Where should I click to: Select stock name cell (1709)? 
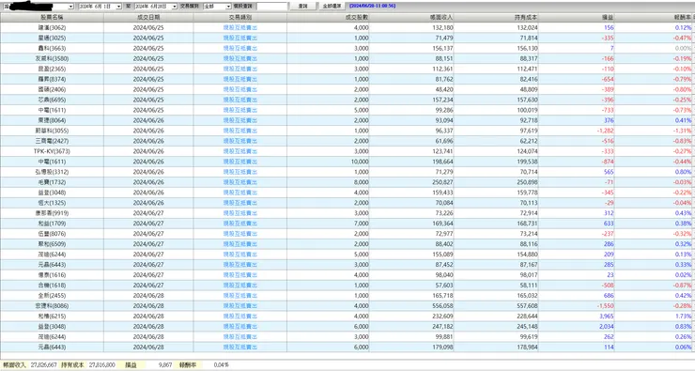(52, 224)
